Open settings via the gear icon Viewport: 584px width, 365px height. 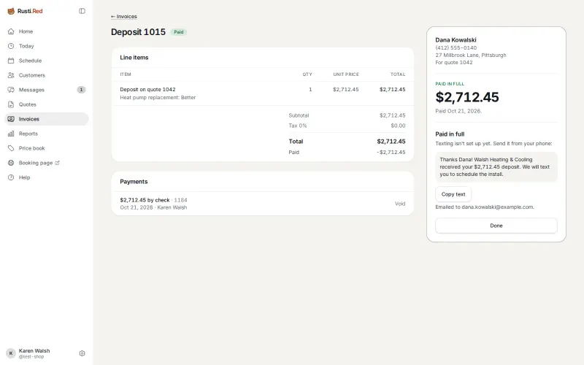coord(82,353)
